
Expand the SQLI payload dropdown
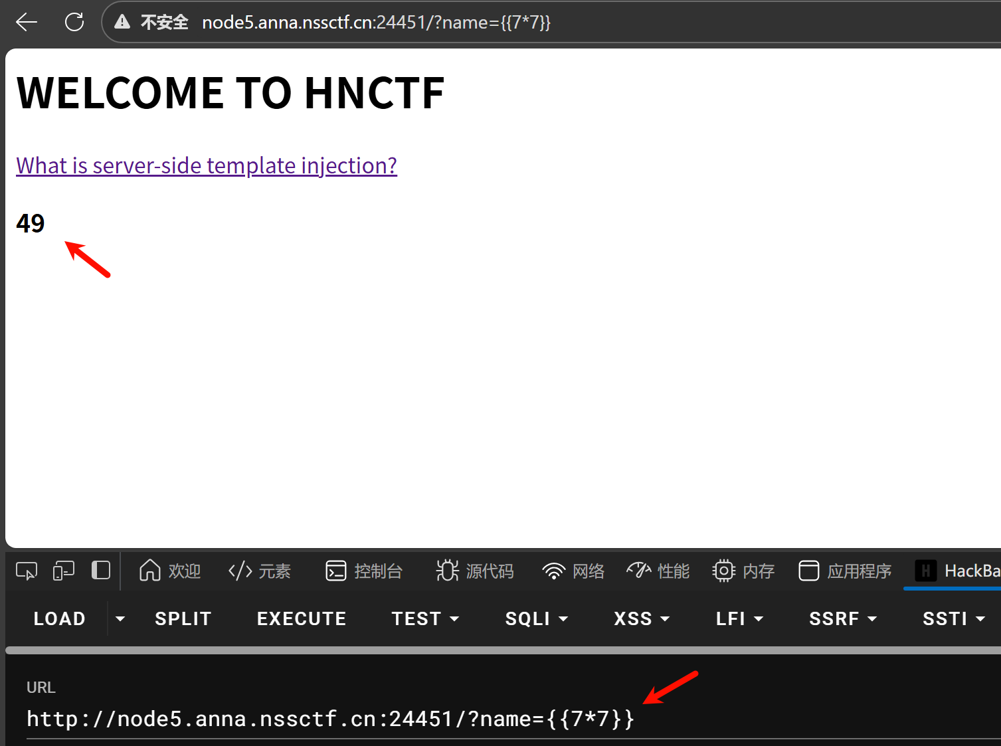537,618
